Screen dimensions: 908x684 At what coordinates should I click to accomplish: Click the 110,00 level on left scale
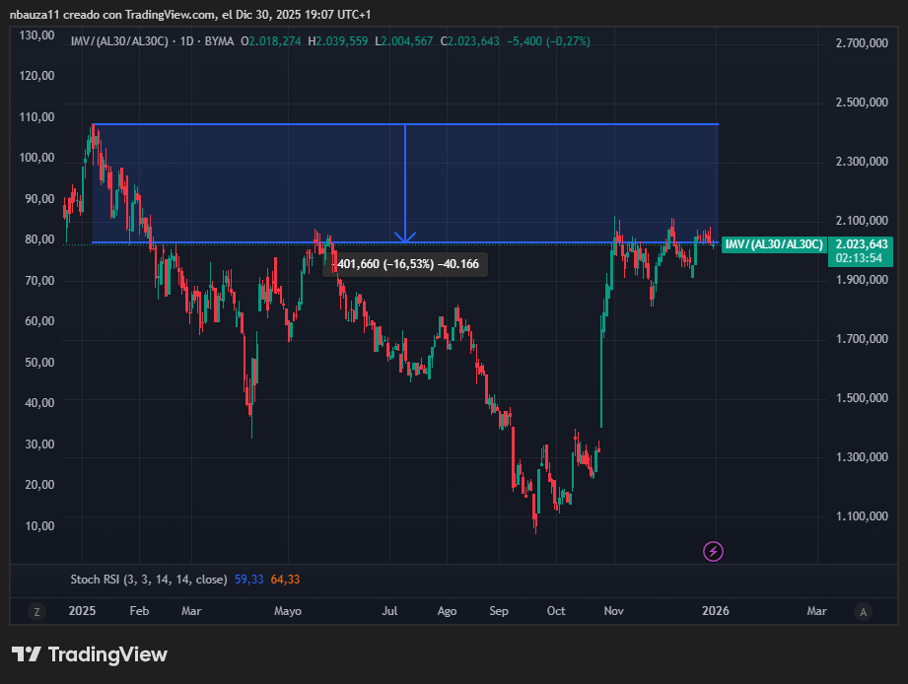36,116
